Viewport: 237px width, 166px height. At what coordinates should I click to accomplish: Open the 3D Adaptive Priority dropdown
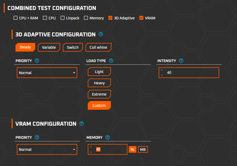click(x=47, y=73)
